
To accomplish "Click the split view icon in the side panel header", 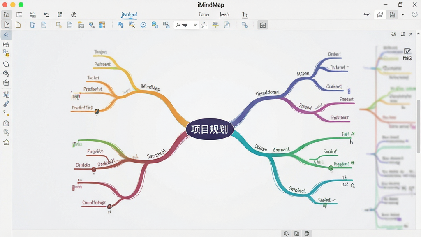I will pyautogui.click(x=403, y=34).
